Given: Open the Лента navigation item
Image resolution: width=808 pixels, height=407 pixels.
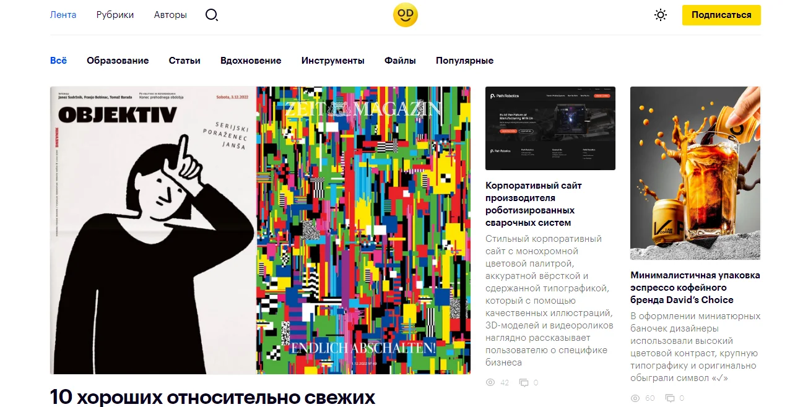Looking at the screenshot, I should (x=63, y=15).
